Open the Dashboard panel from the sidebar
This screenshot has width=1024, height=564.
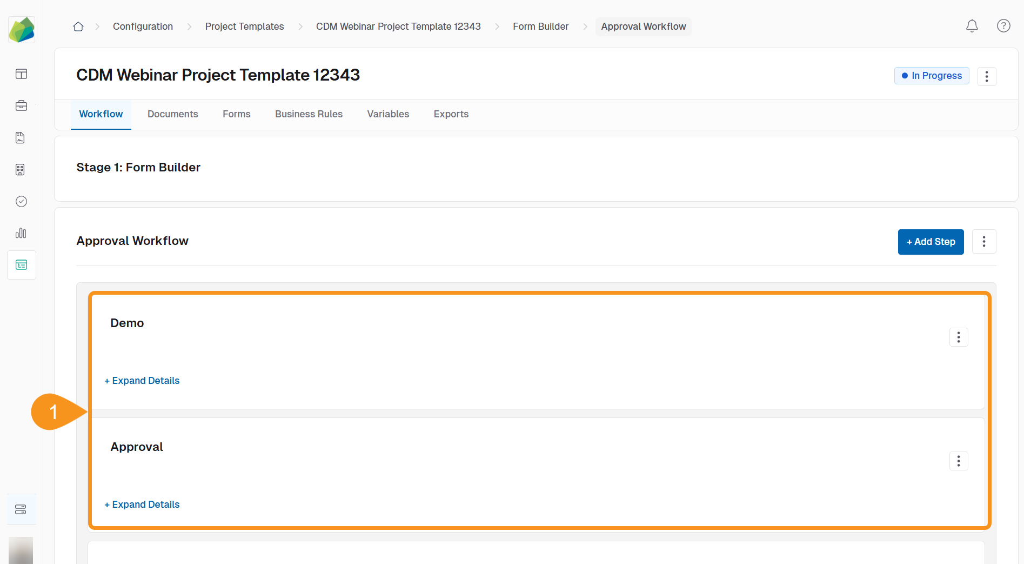pos(21,74)
